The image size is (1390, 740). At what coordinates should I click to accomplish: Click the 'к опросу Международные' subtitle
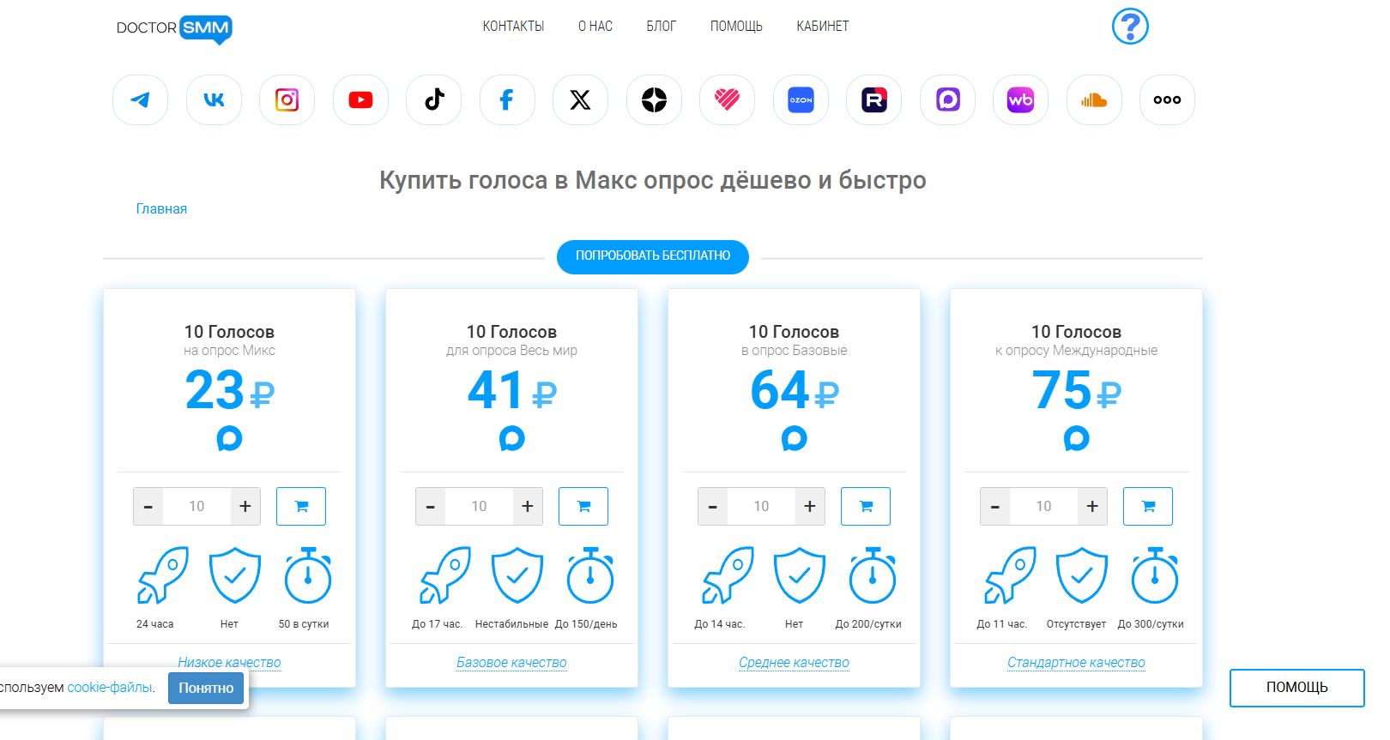point(1076,351)
